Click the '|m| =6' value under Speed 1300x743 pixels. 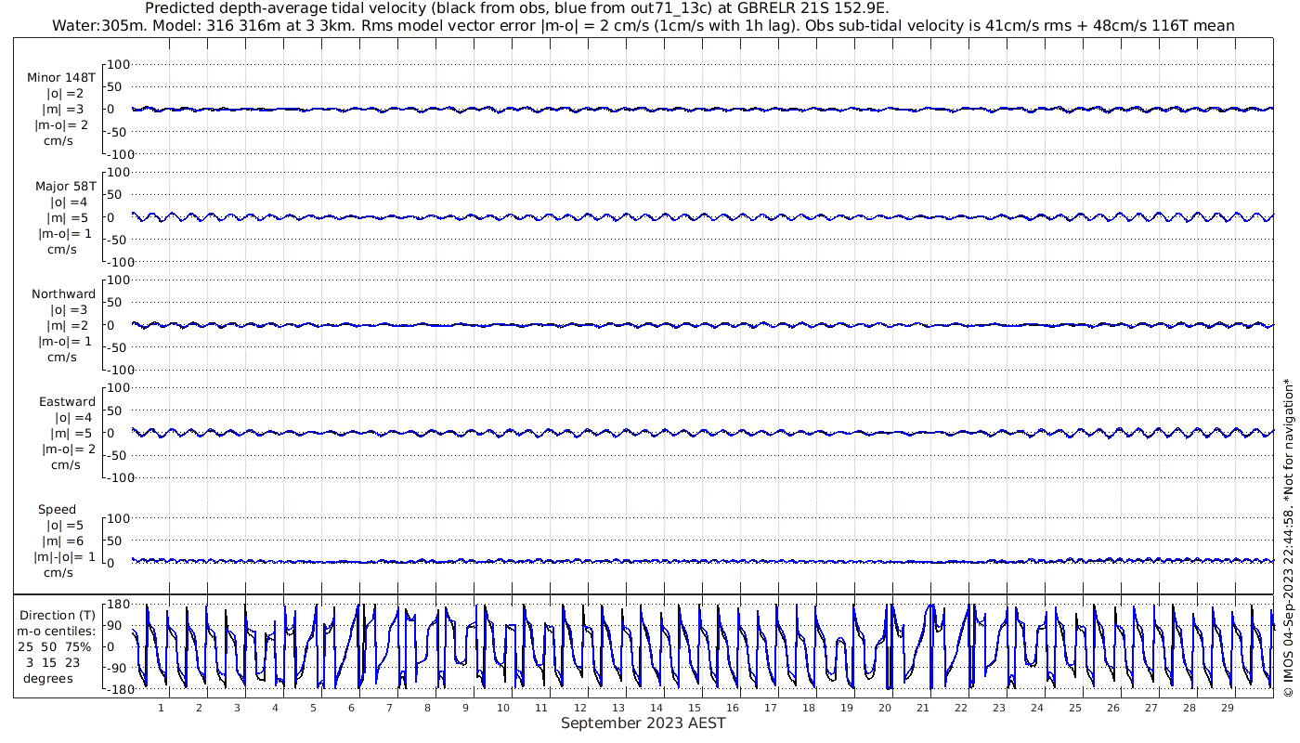point(65,541)
